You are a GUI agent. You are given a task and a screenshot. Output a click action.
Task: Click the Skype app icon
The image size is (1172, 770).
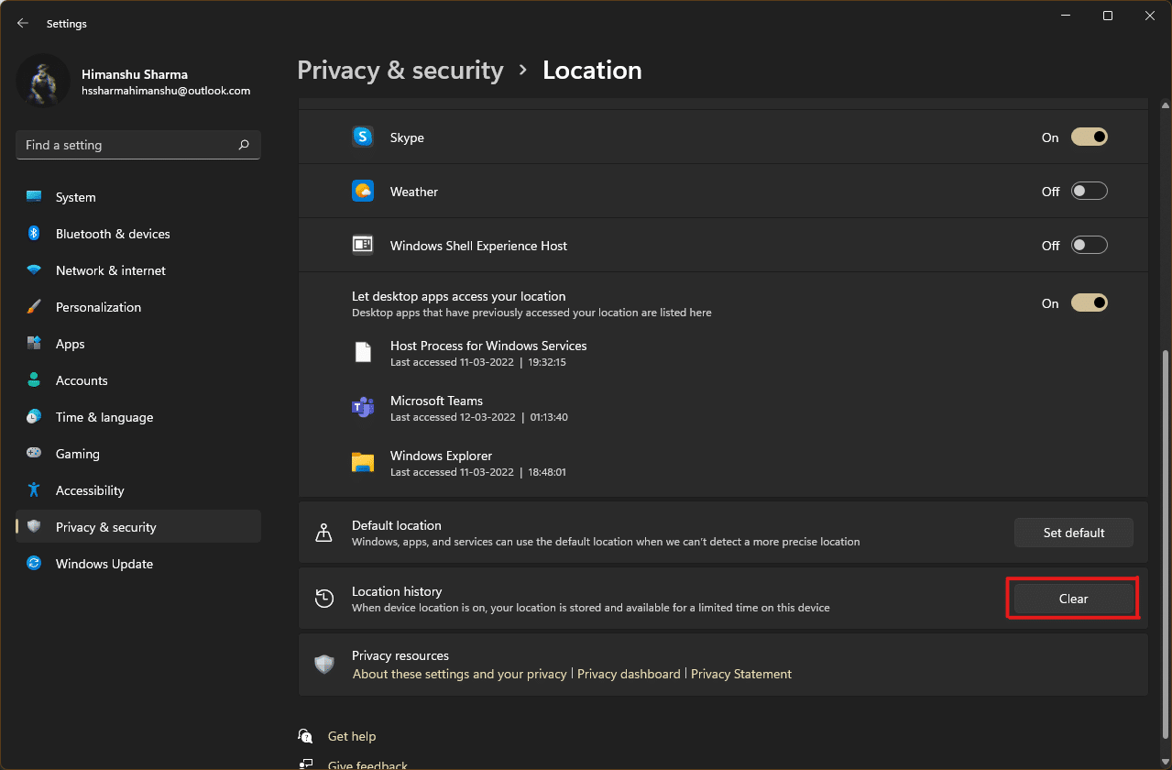click(x=363, y=137)
